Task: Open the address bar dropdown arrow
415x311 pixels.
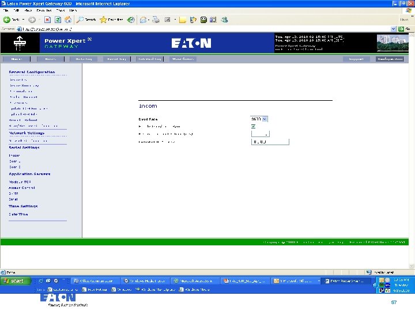Action: pyautogui.click(x=394, y=29)
